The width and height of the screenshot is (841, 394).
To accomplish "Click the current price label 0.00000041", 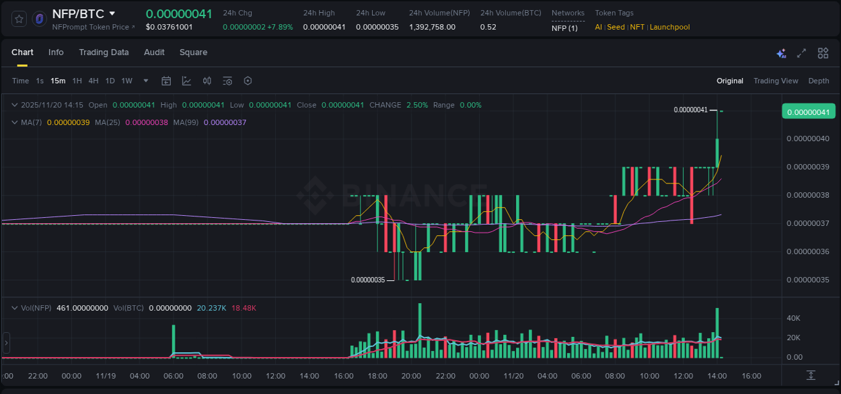I will tap(809, 111).
